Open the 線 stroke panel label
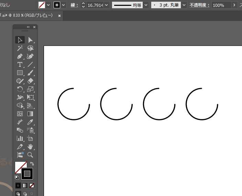Image resolution: width=242 pixels, height=196 pixels. (x=74, y=5)
